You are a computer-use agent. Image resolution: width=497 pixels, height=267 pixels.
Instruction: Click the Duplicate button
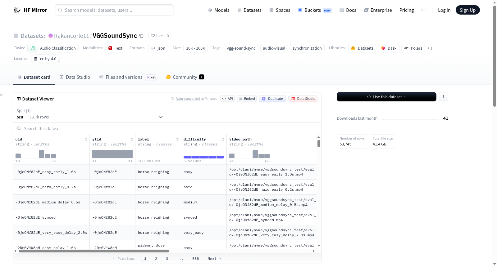(272, 99)
